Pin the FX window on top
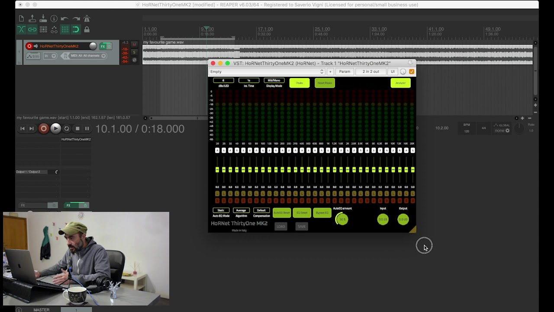 click(410, 63)
